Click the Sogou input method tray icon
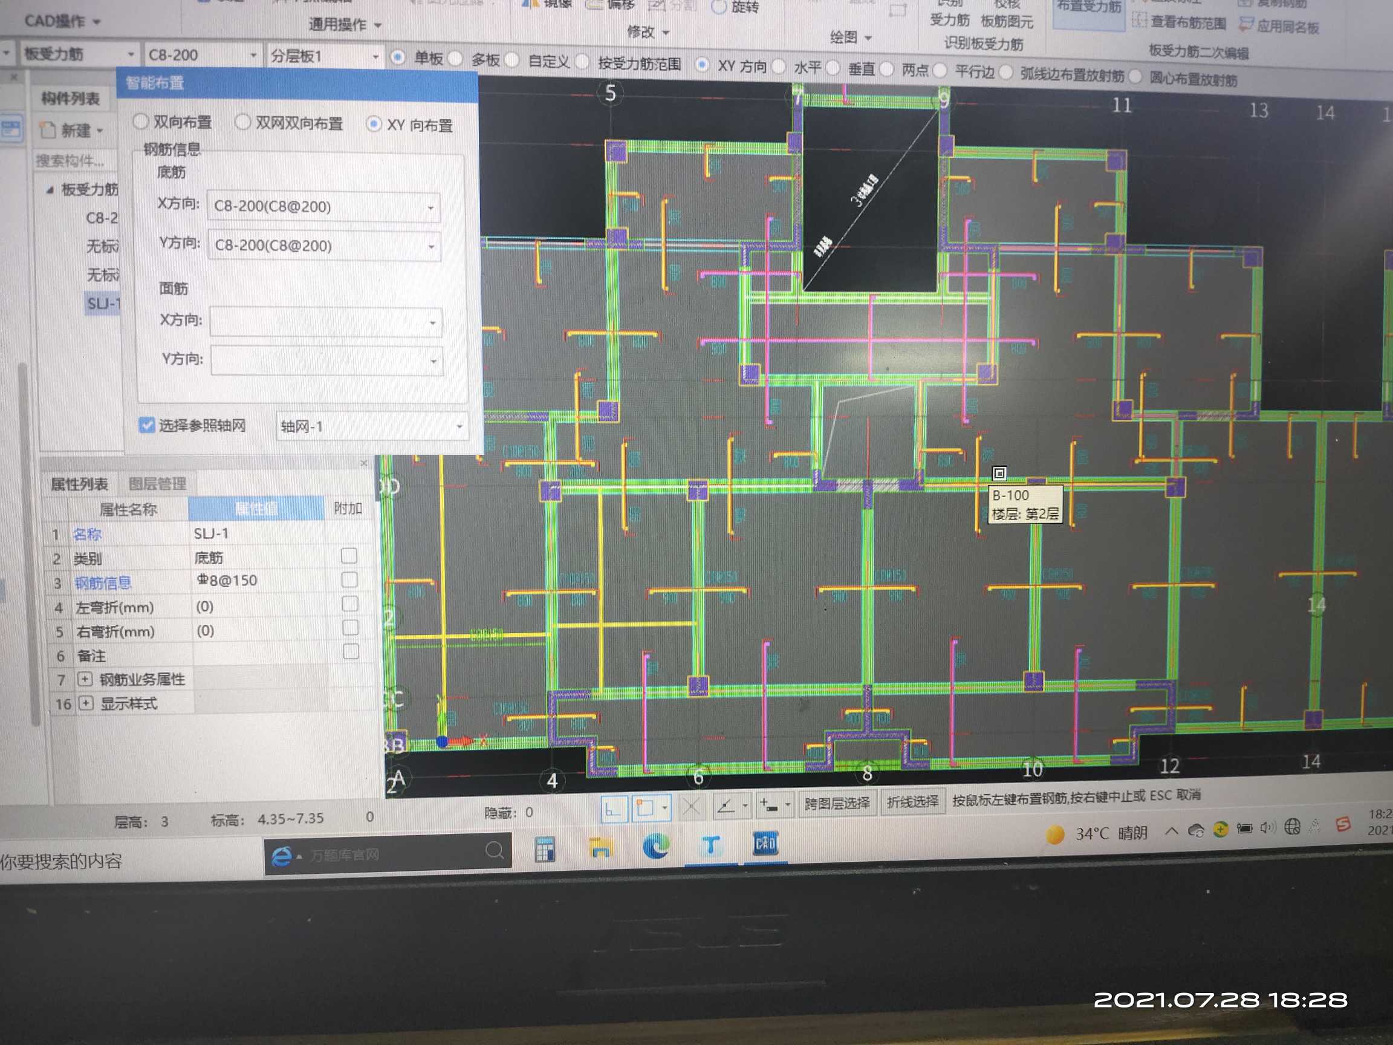Screen dimensions: 1393x1045 (x=1343, y=824)
